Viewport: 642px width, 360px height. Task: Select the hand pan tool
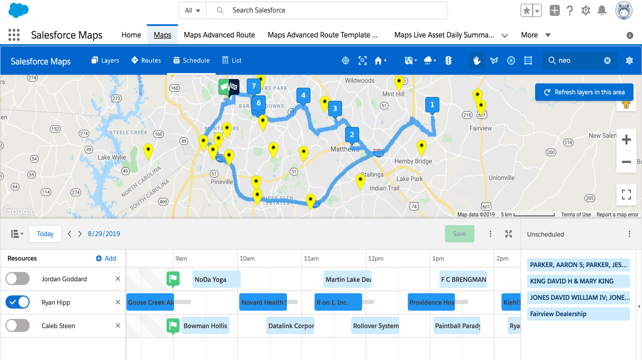point(477,61)
